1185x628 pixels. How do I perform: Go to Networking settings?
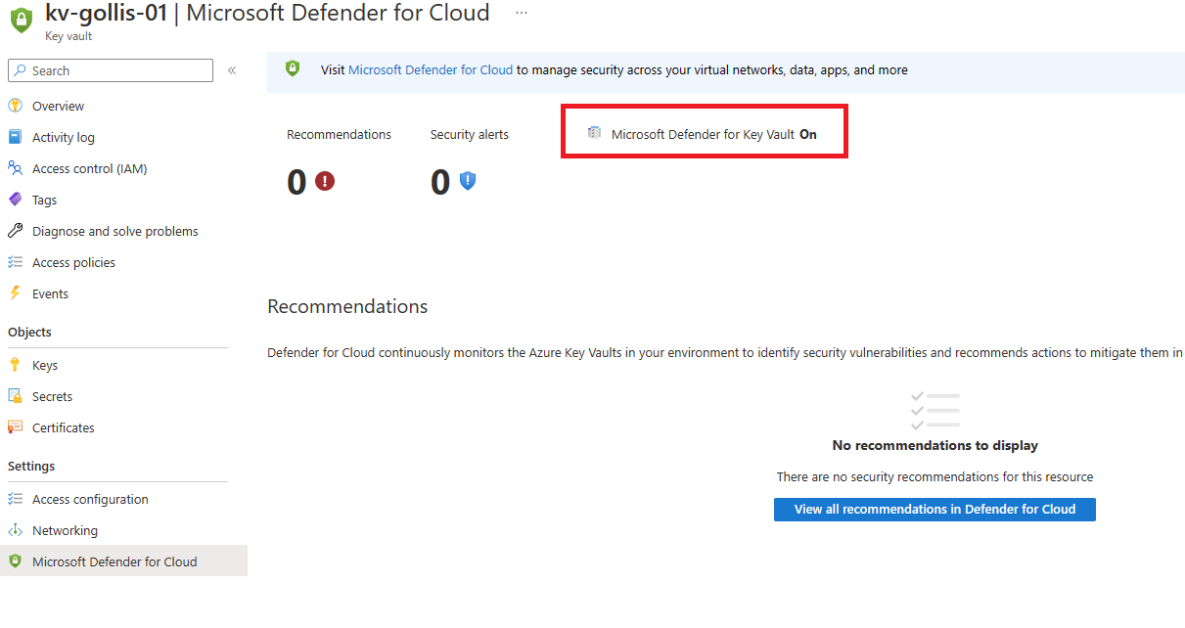click(x=65, y=530)
